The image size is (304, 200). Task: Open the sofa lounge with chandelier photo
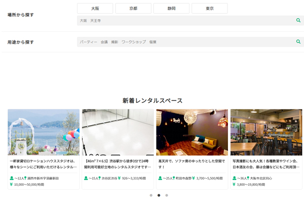[x=192, y=132]
